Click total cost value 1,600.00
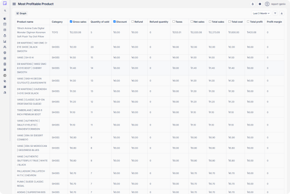Image resolution: width=290 pixels, height=194 pixels. pos(234,32)
